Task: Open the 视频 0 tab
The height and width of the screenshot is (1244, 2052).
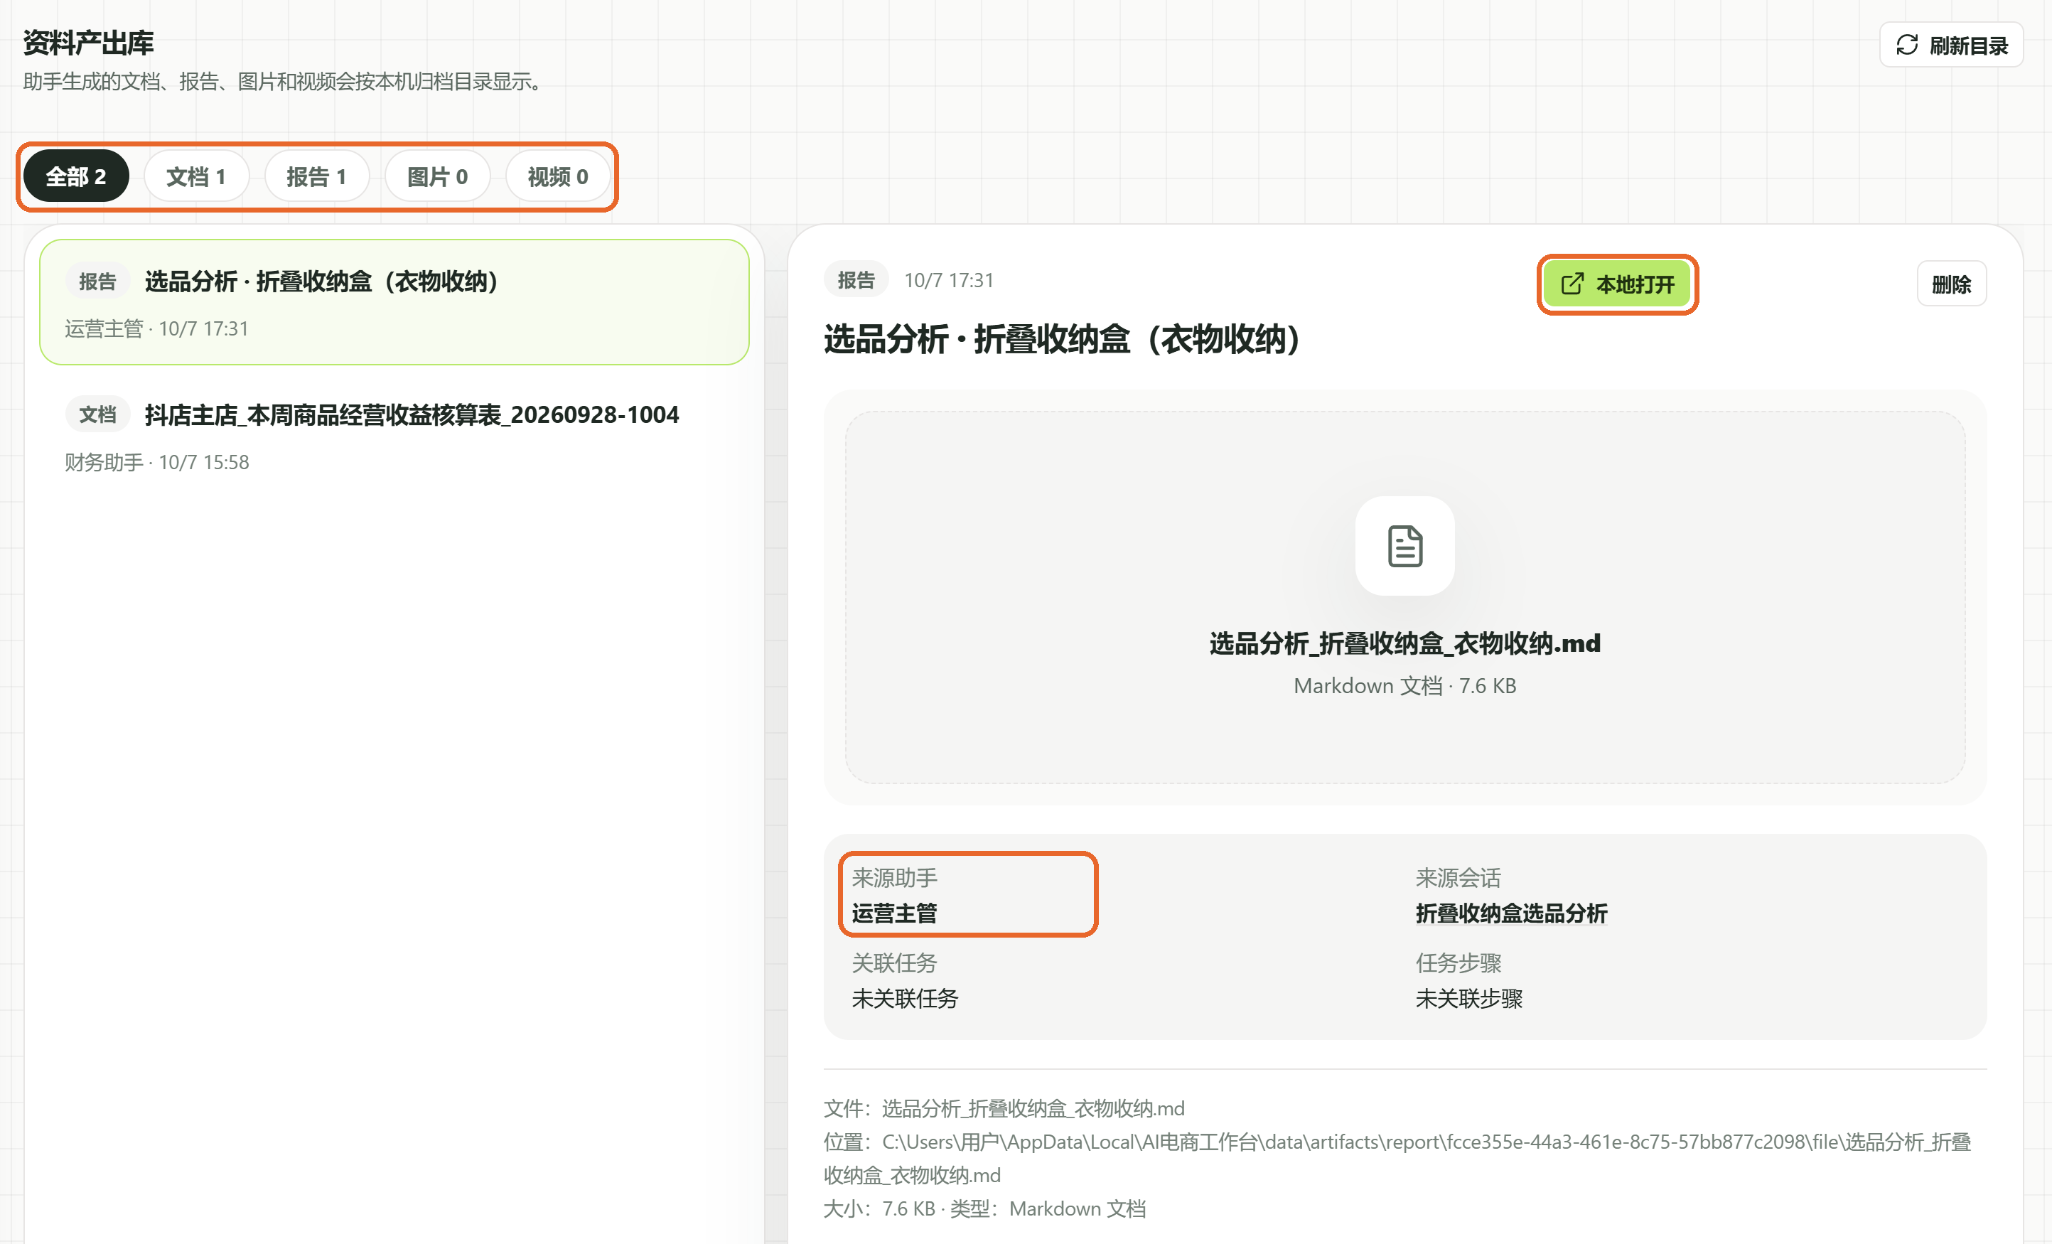Action: (x=558, y=176)
